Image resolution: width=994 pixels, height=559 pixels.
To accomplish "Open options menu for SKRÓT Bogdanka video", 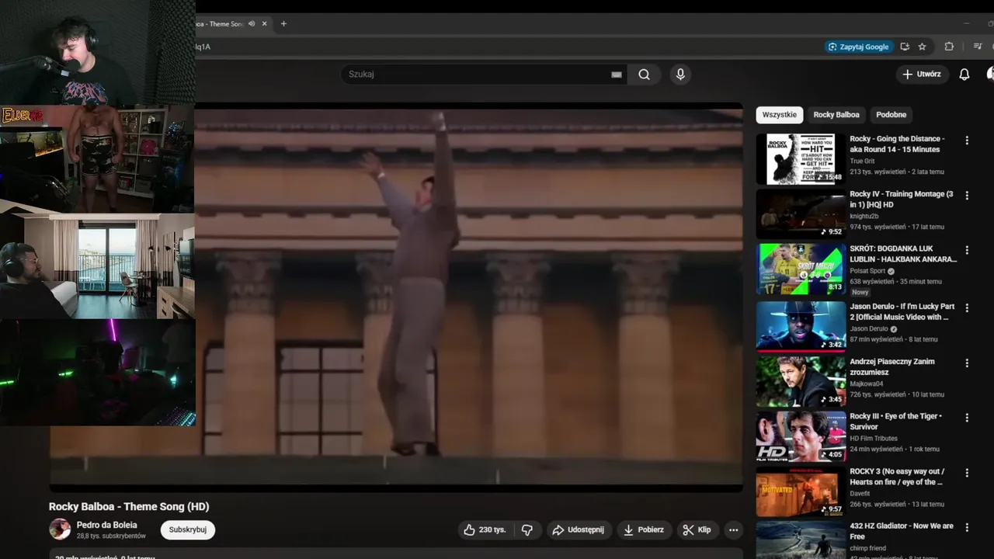I will (967, 250).
